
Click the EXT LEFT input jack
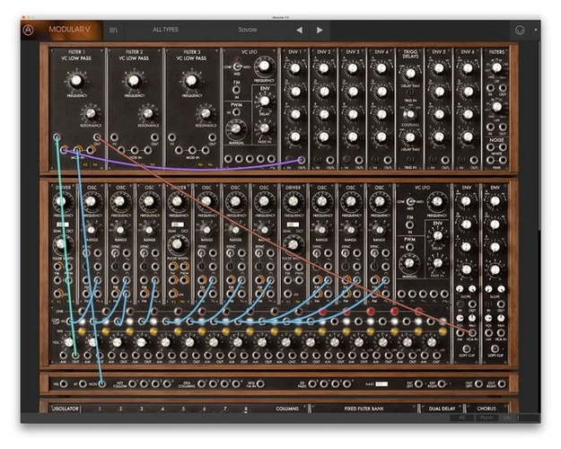[419, 384]
